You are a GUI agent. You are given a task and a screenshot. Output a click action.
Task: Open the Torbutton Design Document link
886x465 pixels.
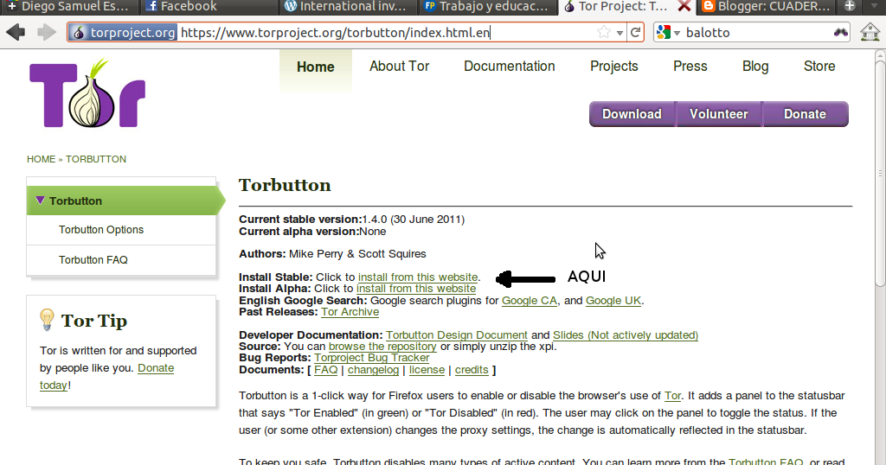click(x=457, y=335)
